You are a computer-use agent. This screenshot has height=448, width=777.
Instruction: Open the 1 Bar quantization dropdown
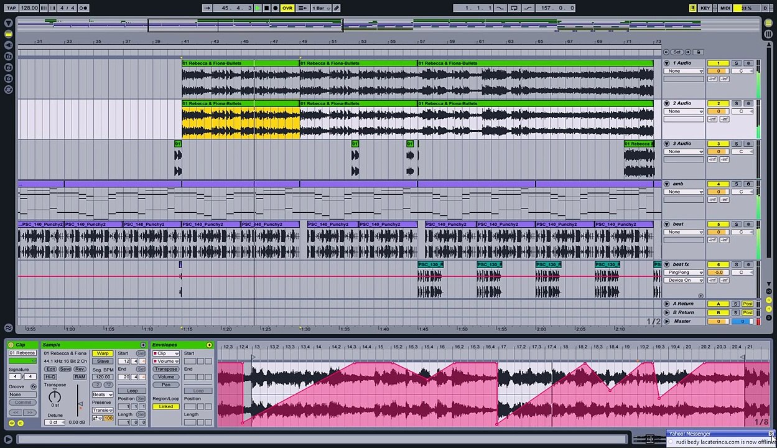320,8
